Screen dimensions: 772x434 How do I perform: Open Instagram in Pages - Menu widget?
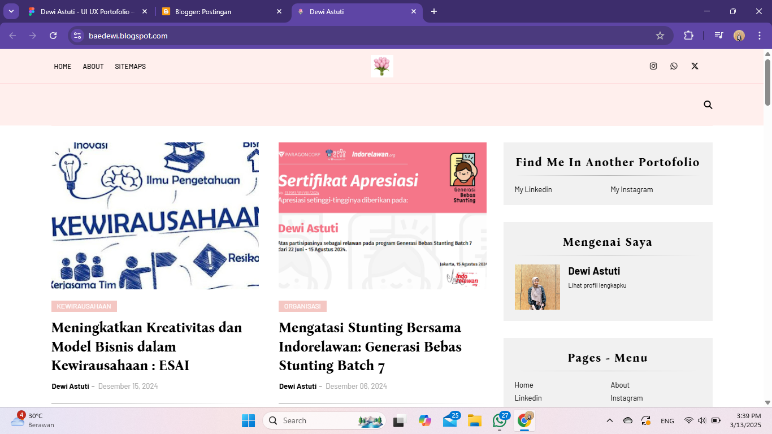click(x=627, y=398)
